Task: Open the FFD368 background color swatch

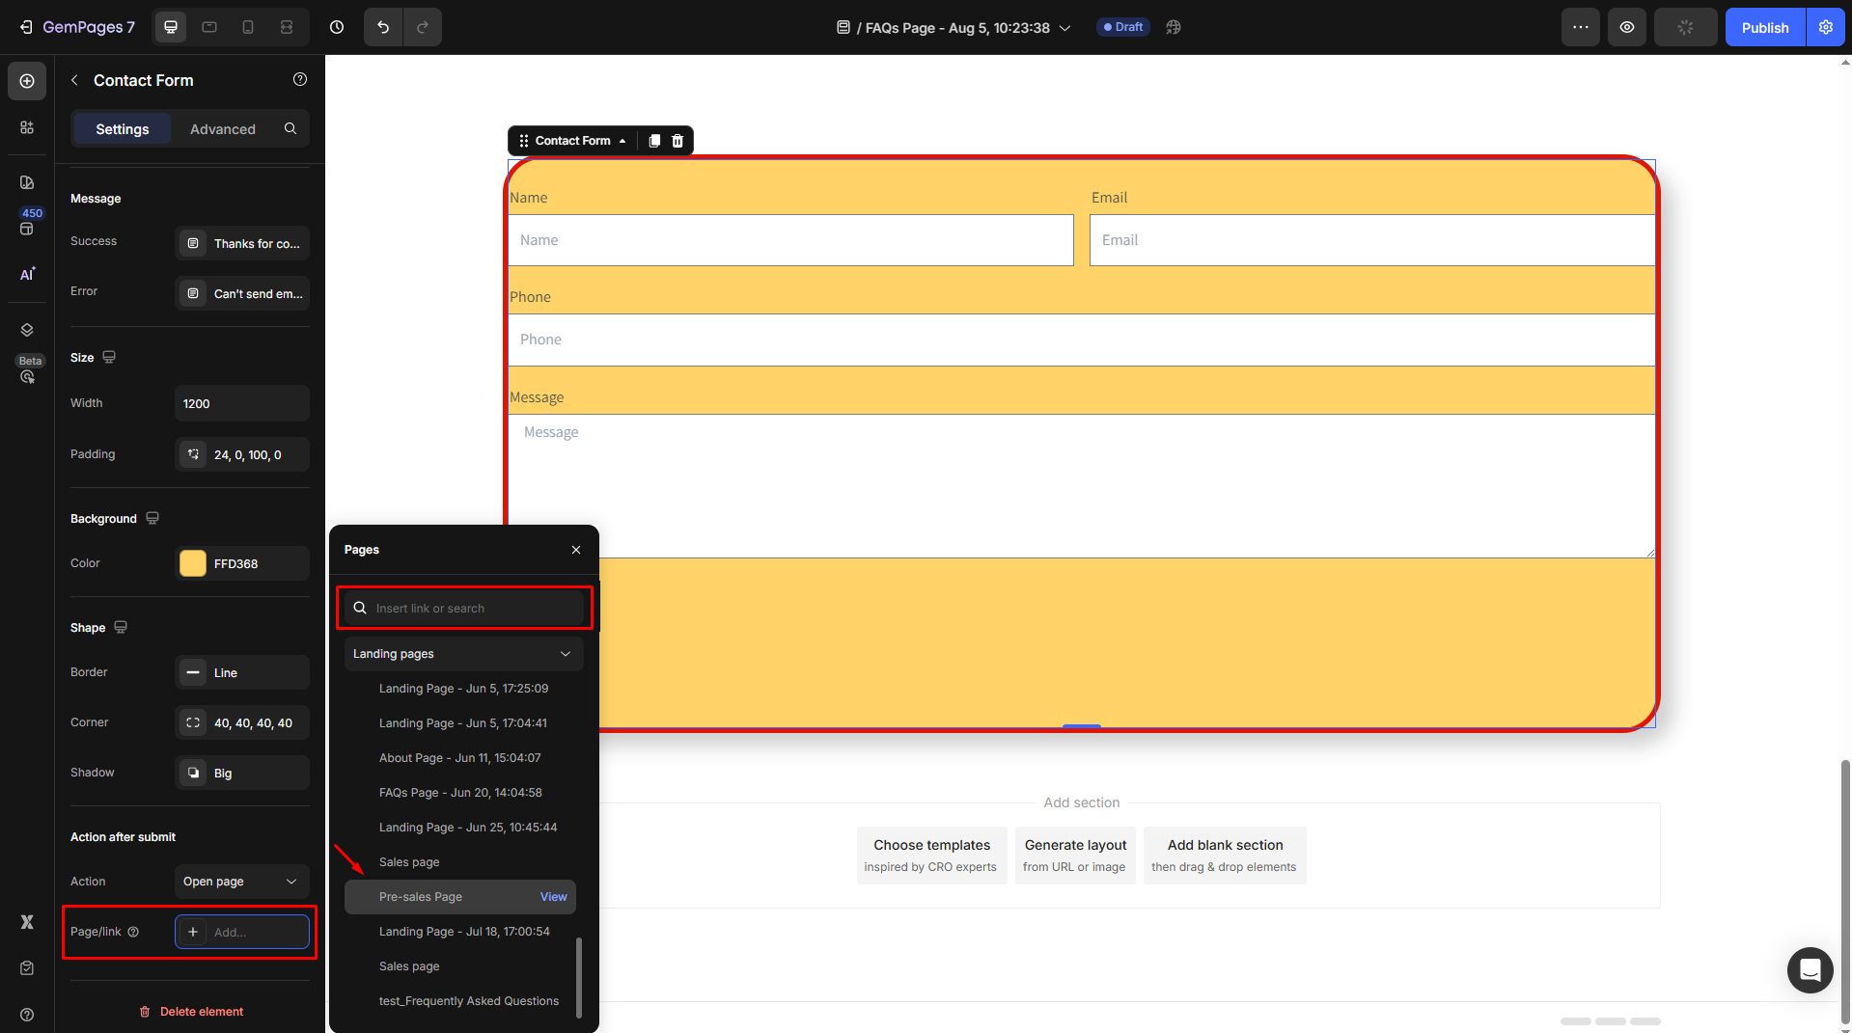Action: click(193, 564)
